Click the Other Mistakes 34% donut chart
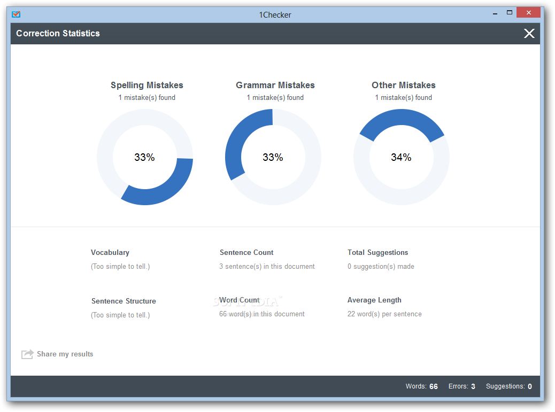This screenshot has width=555, height=412. tap(402, 157)
